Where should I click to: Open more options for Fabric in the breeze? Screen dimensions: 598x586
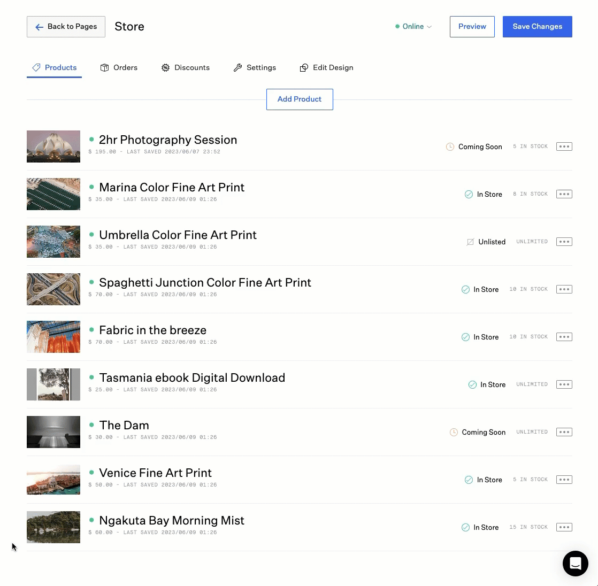click(564, 337)
